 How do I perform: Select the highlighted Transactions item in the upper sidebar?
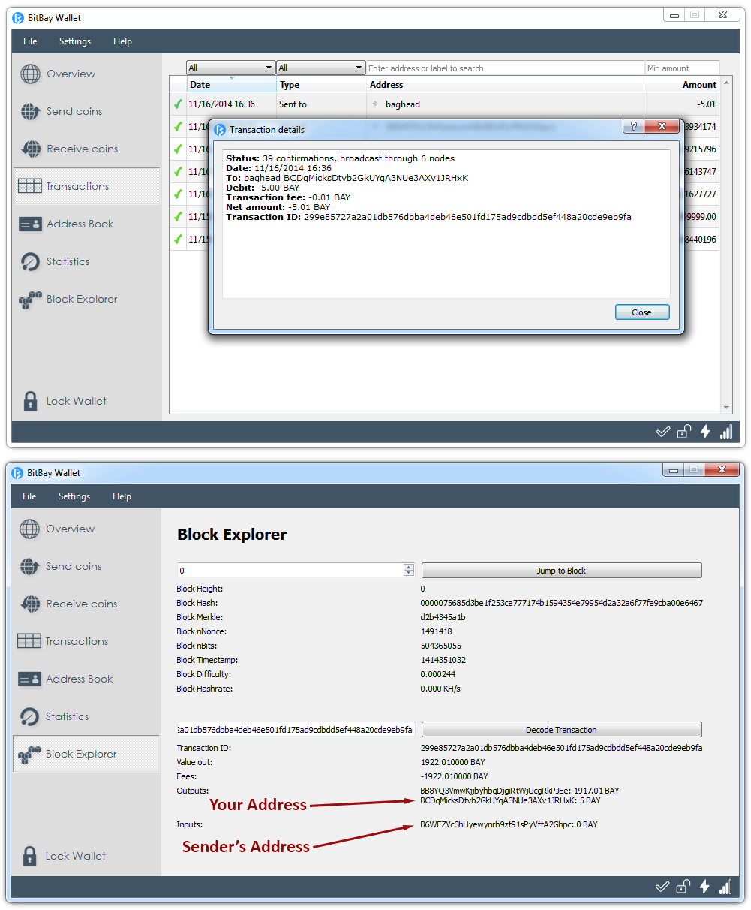coord(86,186)
